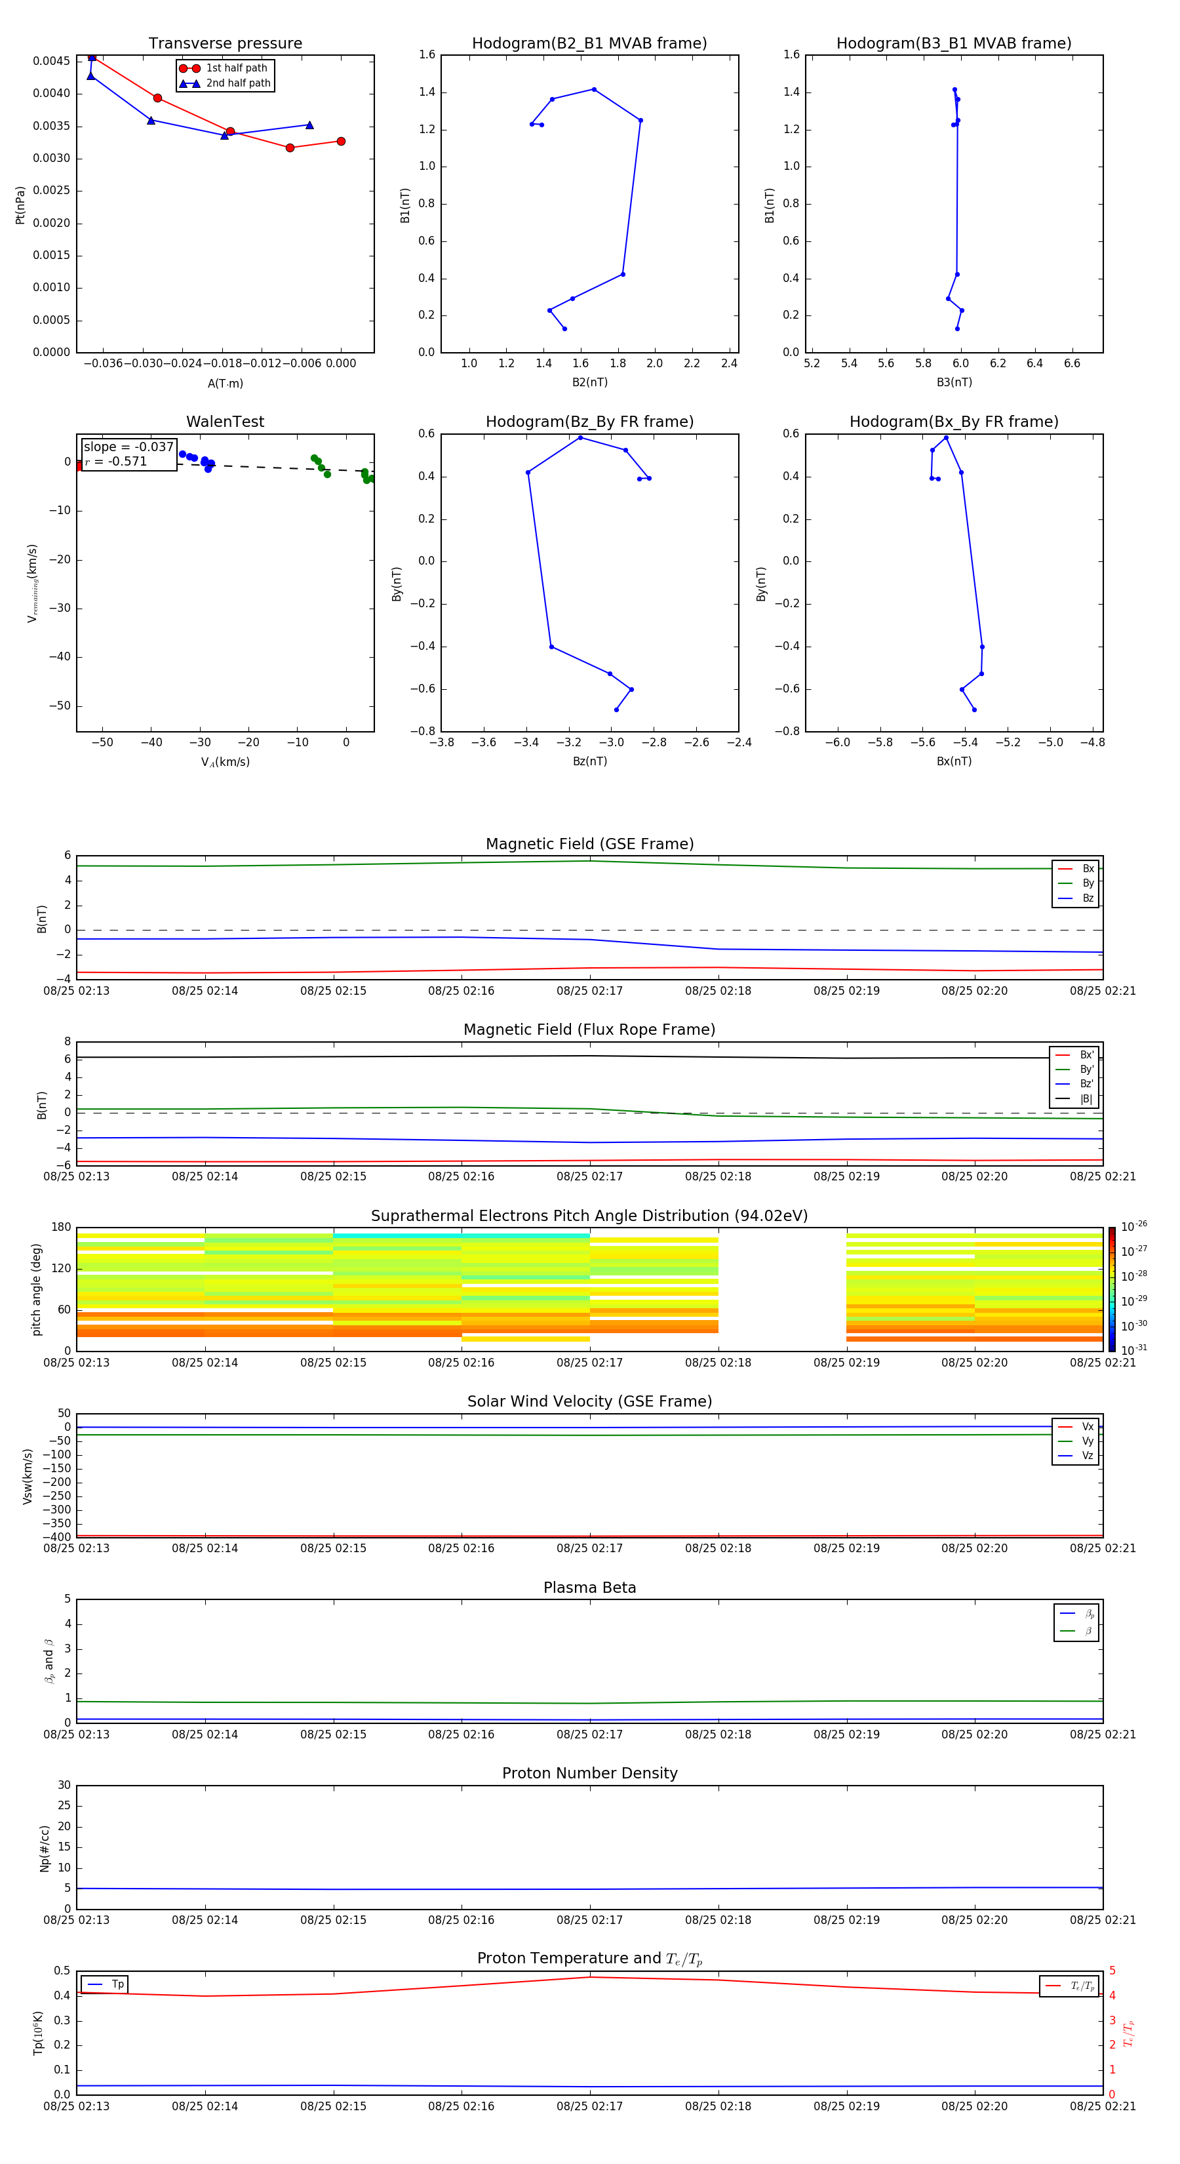The image size is (1180, 2164).
Task: Click the 'Bz(nT)' x-axis label
Action: tap(589, 761)
